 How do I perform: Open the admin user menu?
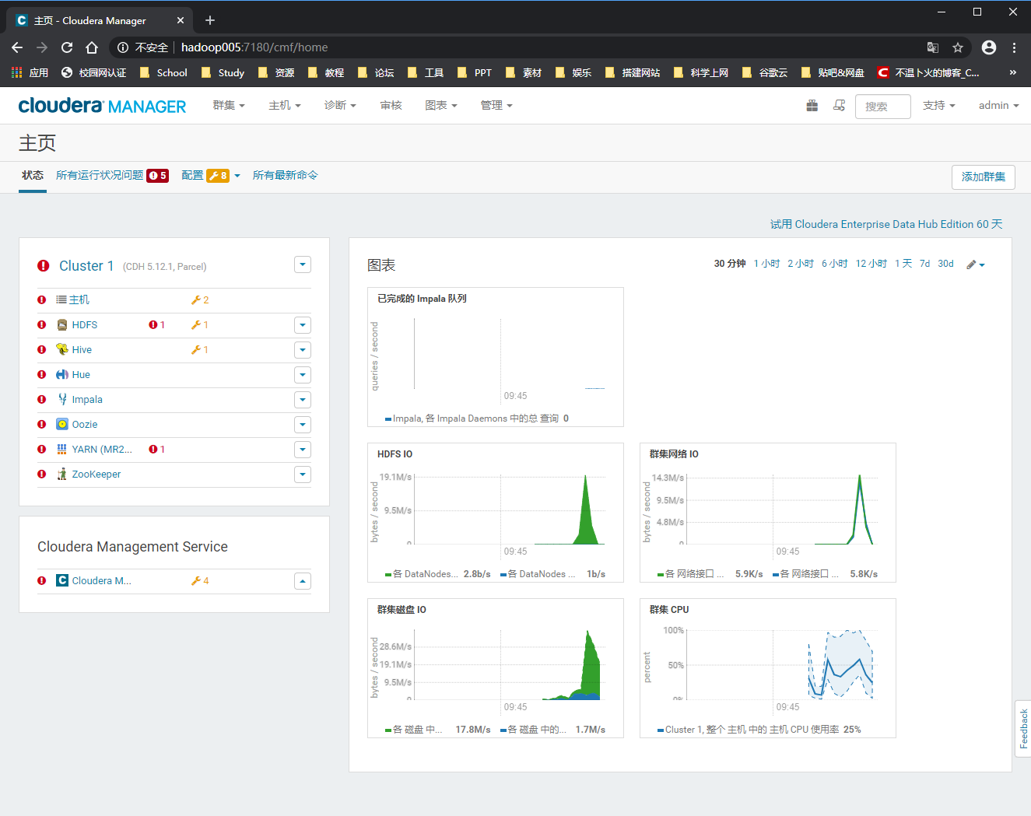999,106
